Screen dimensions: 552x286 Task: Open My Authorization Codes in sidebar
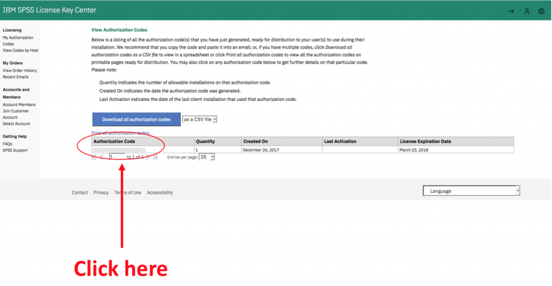click(x=18, y=41)
